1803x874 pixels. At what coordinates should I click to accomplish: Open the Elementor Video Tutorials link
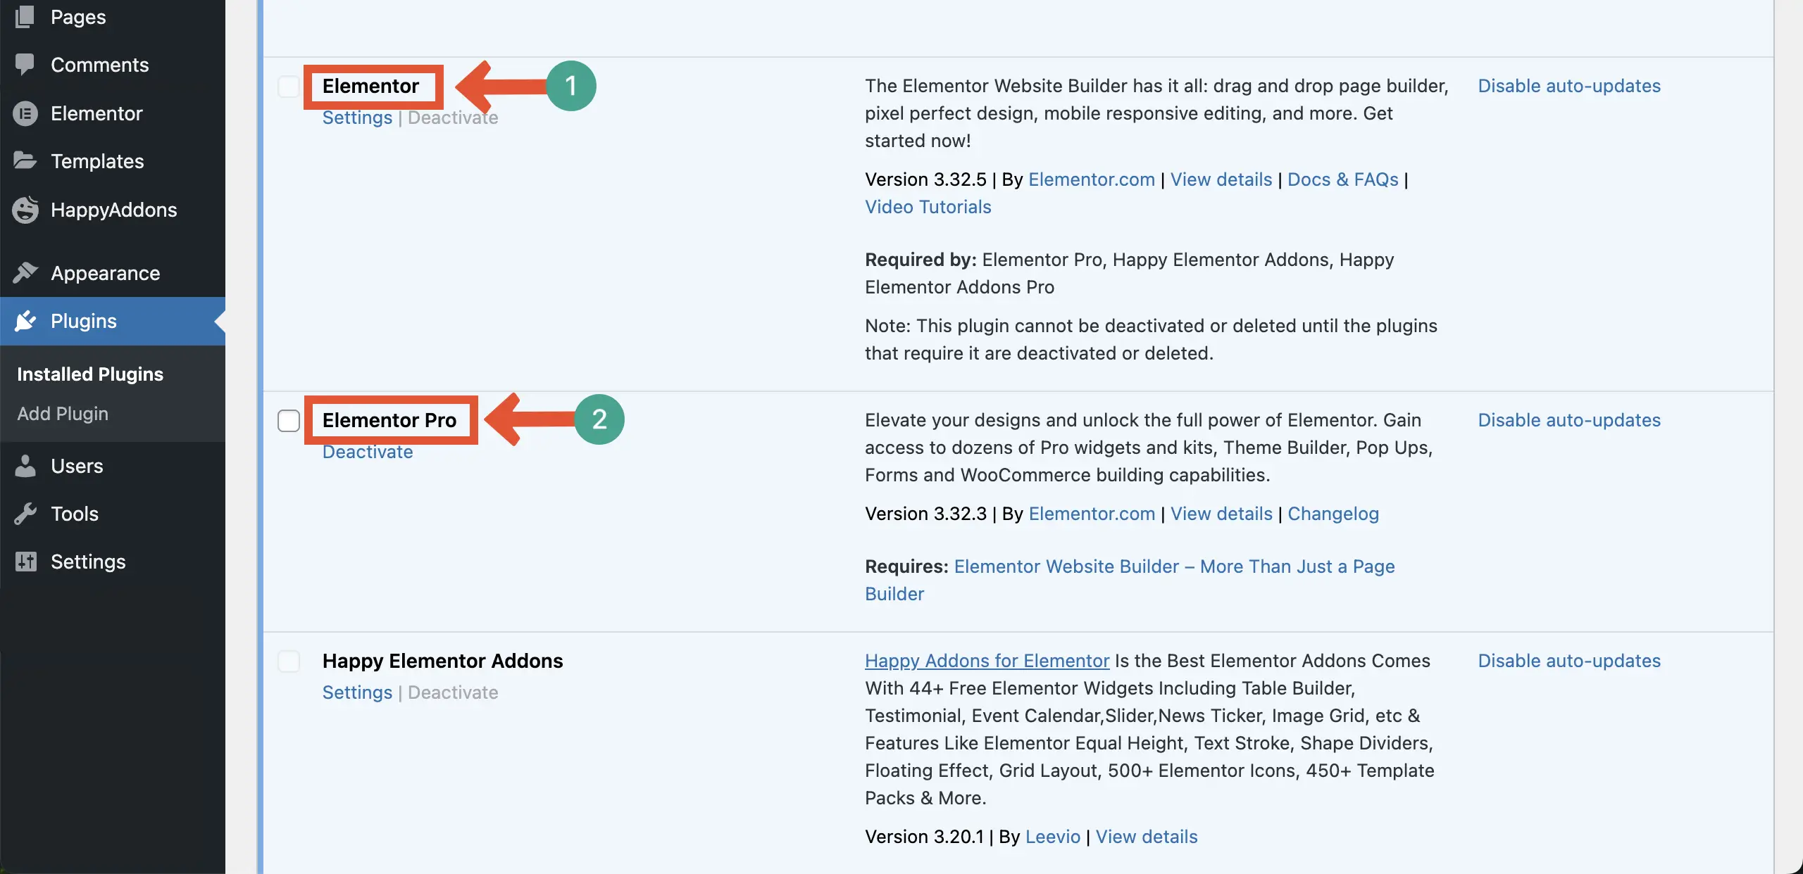pyautogui.click(x=928, y=206)
